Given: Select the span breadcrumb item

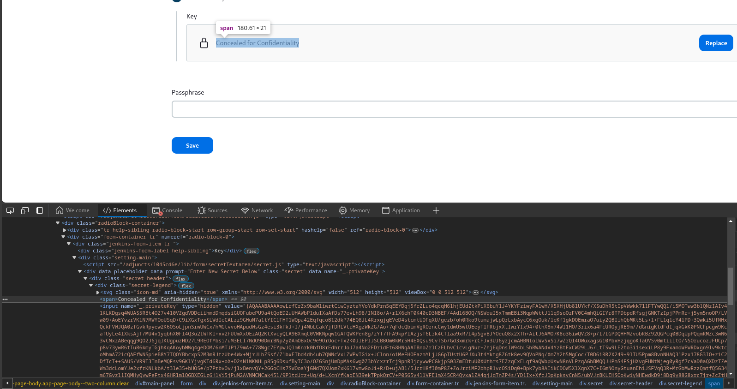Looking at the screenshot, I should point(714,383).
